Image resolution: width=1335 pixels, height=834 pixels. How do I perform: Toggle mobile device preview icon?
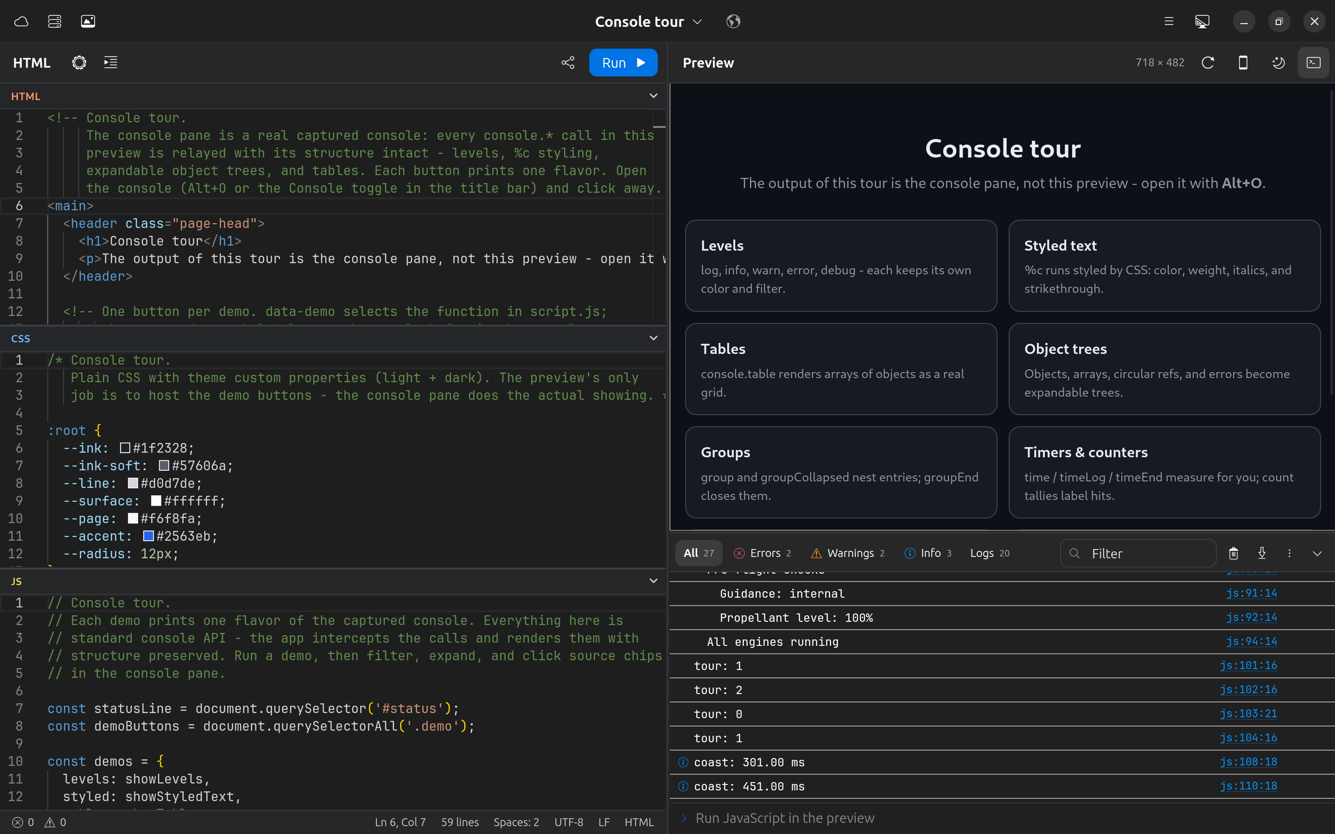tap(1243, 63)
